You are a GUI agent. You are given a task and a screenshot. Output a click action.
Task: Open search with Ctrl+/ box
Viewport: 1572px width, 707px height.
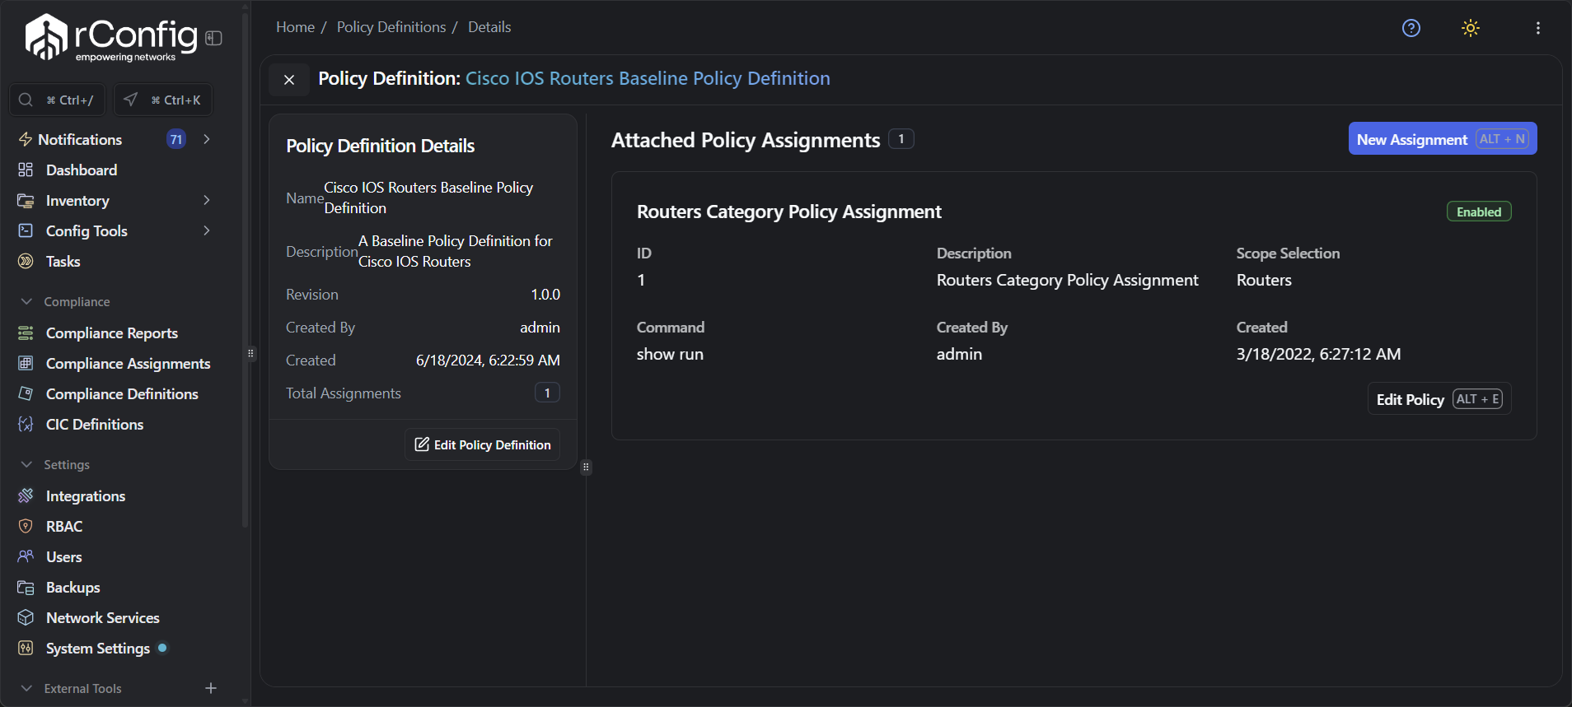[x=57, y=100]
